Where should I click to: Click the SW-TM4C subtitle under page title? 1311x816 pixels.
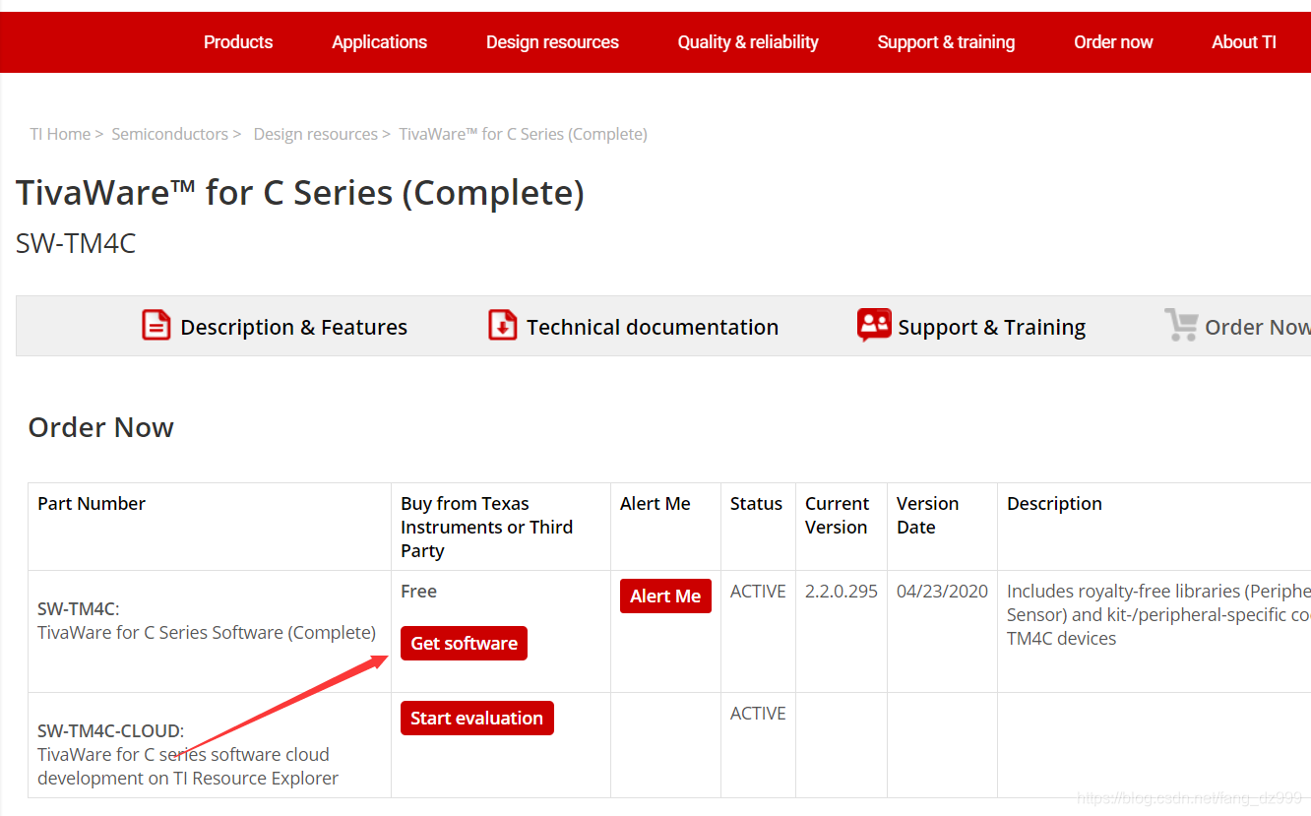pyautogui.click(x=76, y=243)
